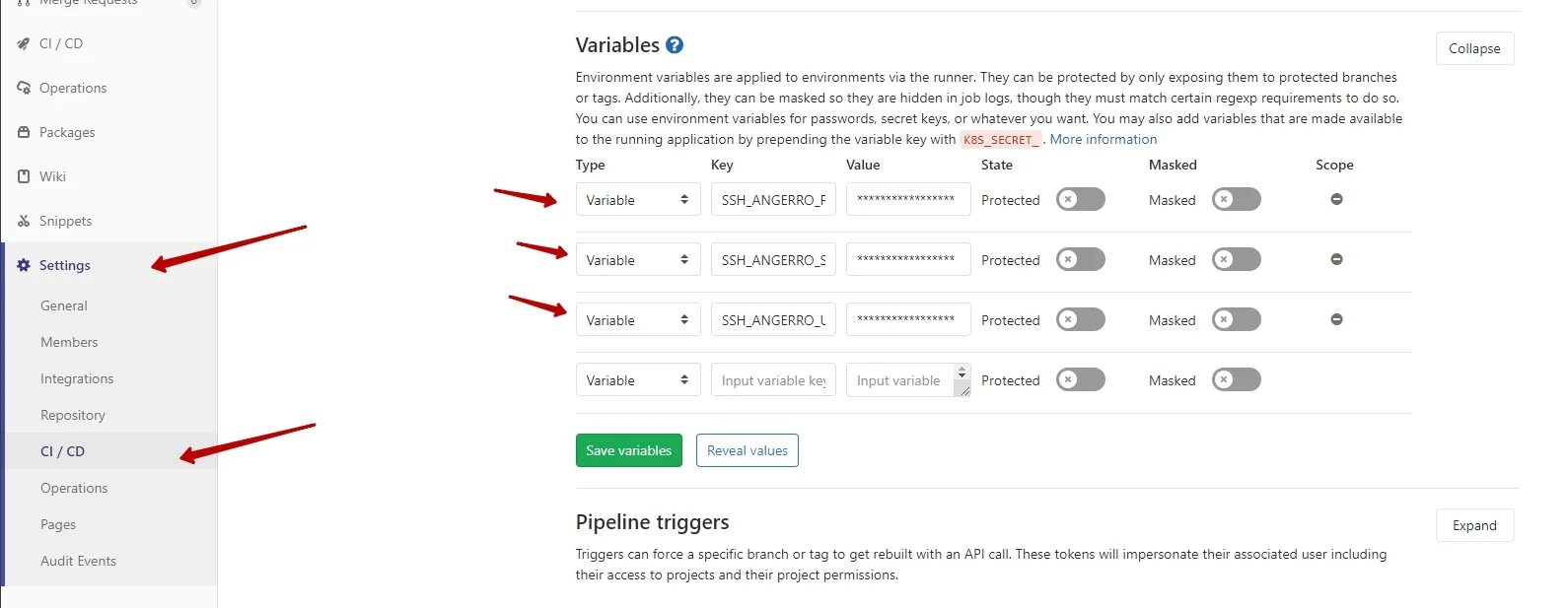Click the help icon beside Variables heading
1568x608 pixels.
click(x=675, y=45)
